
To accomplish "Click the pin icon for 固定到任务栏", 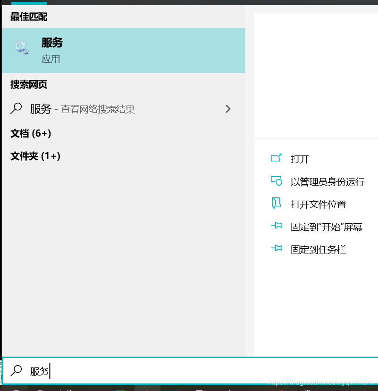I will 277,248.
